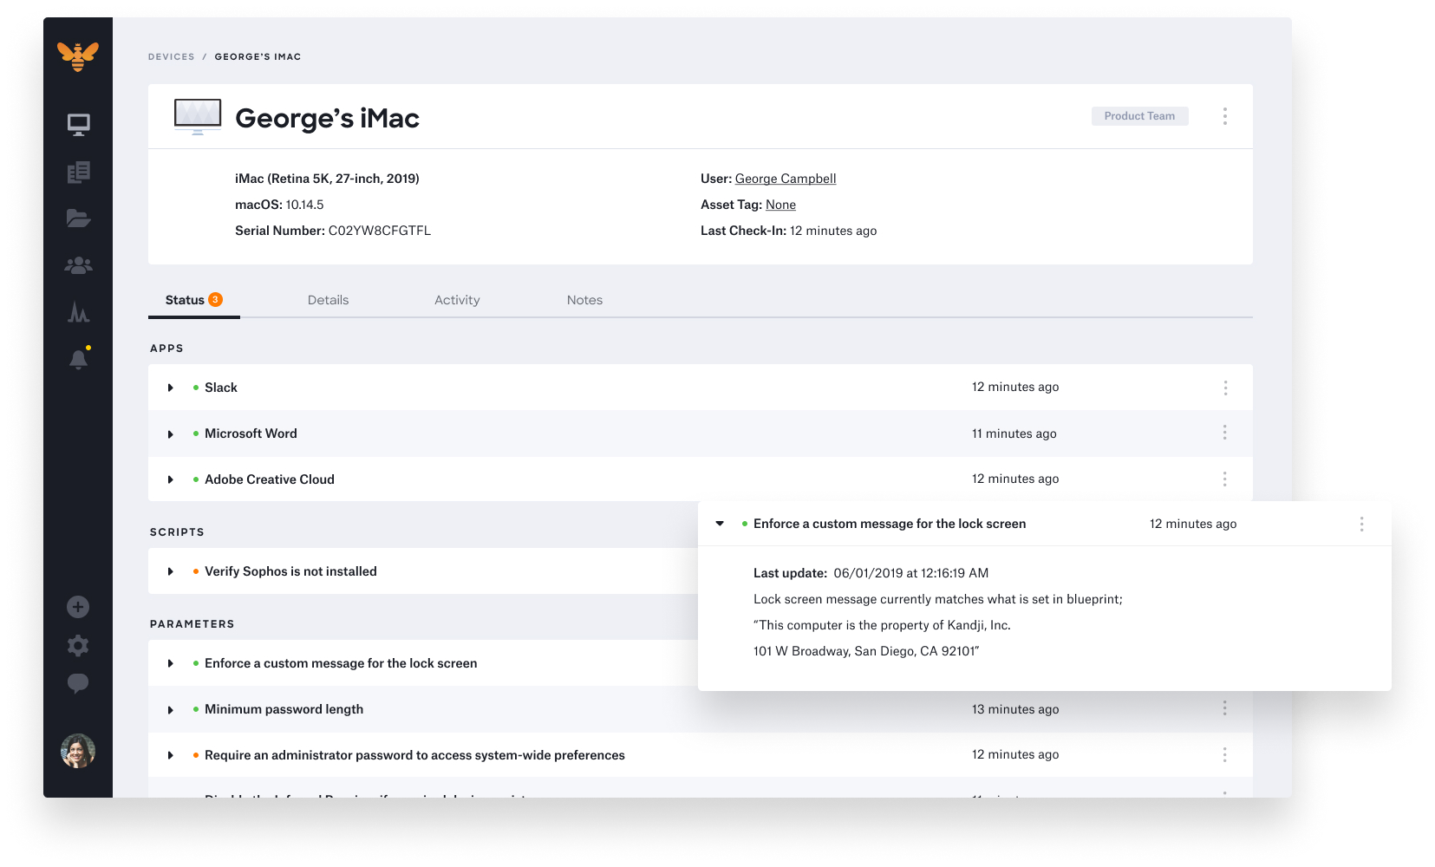Click Verify Sophos is not installed text
Screen dimensions: 1435x867
(290, 571)
